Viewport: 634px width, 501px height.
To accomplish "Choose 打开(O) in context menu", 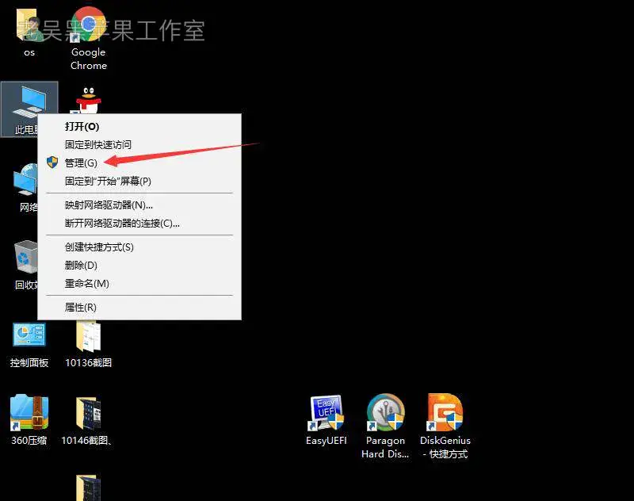I will (x=139, y=127).
